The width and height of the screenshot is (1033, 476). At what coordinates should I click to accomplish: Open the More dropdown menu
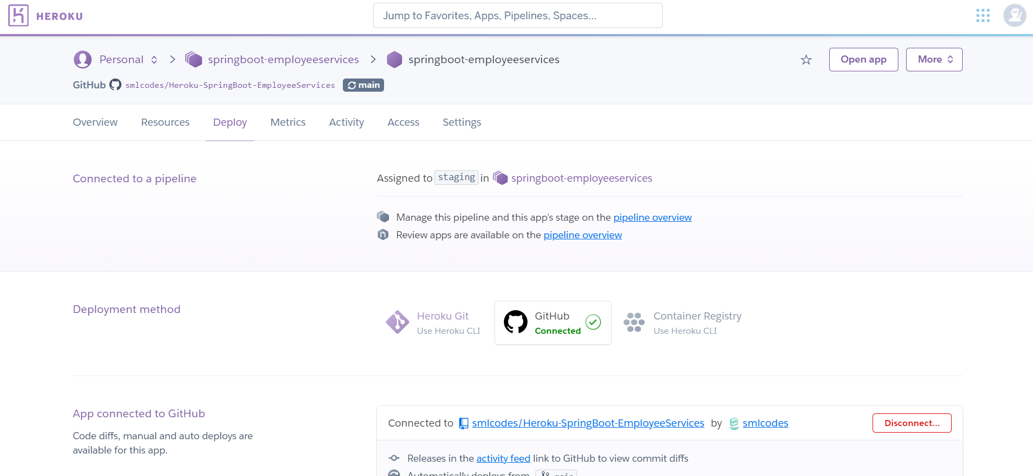934,59
